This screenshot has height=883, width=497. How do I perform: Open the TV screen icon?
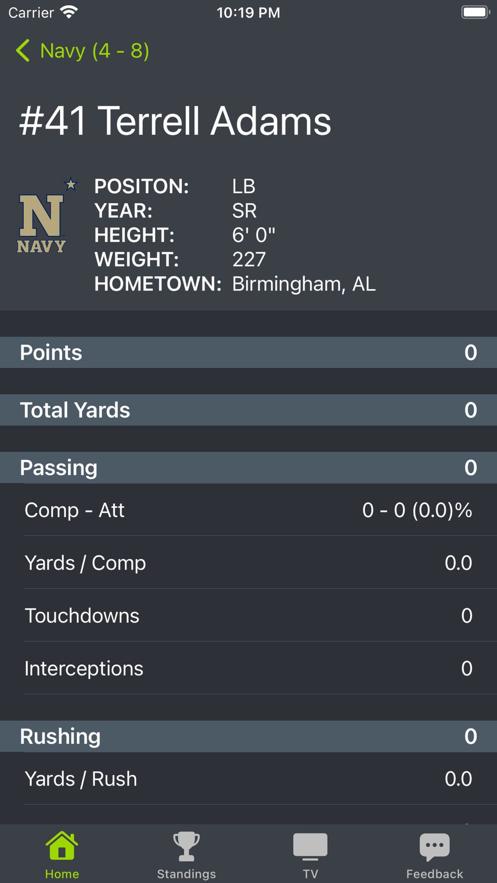(x=310, y=847)
